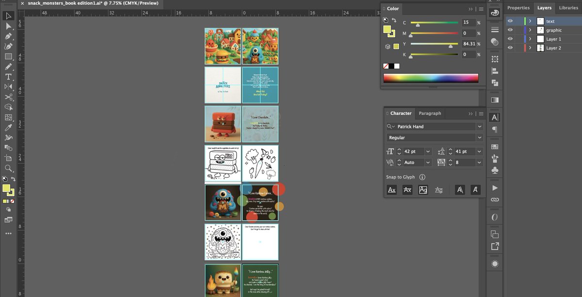Select the Character panel tab
The image size is (582, 297).
401,113
